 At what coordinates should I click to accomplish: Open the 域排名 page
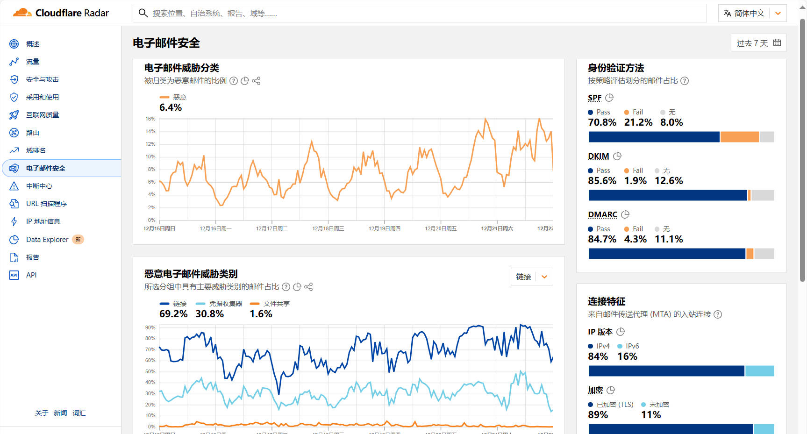[x=36, y=150]
